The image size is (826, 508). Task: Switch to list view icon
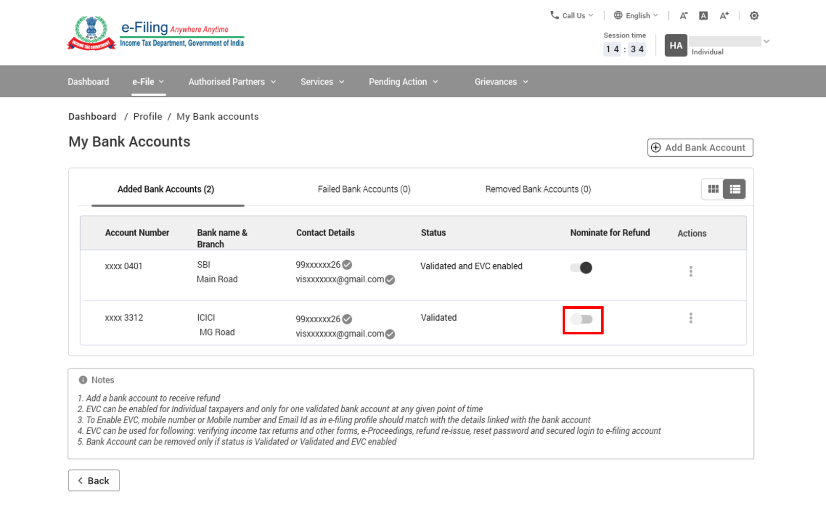735,189
